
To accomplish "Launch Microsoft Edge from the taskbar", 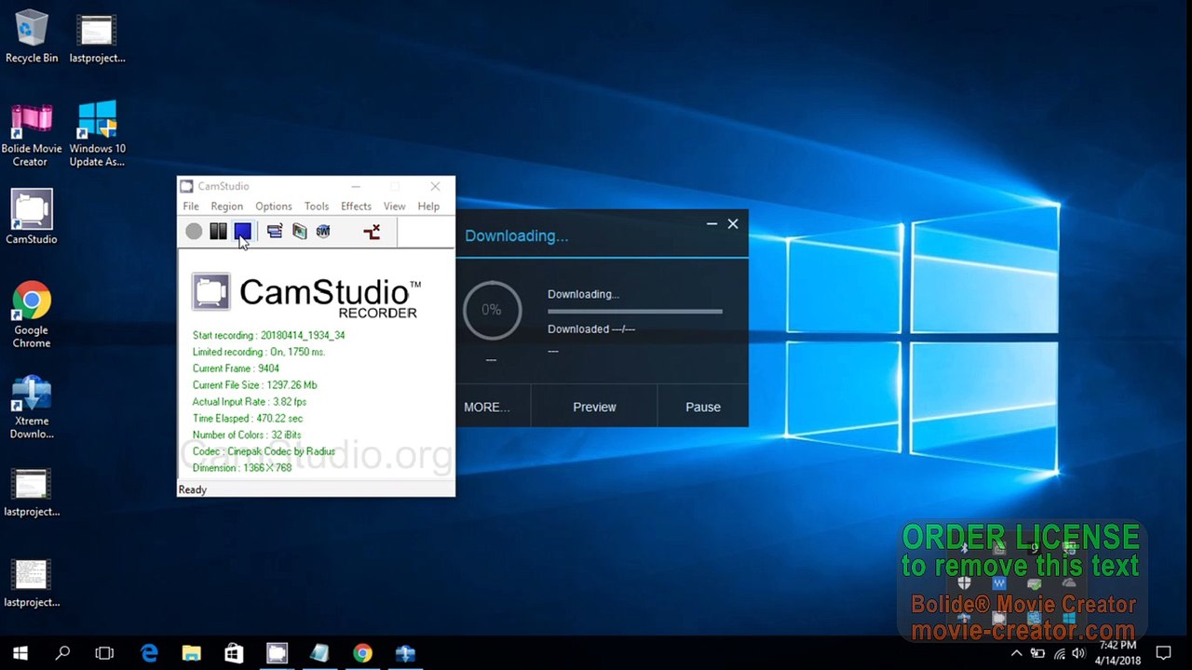I will pos(149,653).
